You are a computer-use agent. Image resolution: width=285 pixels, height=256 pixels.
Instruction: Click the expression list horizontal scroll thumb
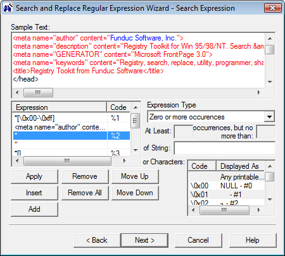tap(67, 161)
